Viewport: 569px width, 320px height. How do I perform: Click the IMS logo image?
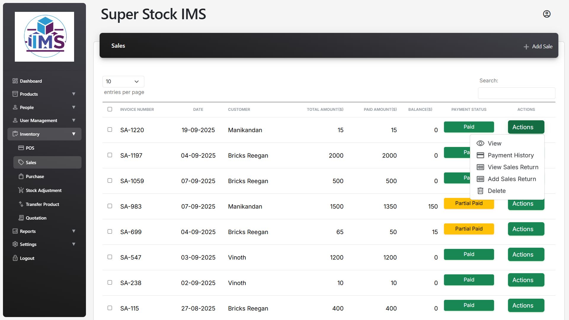pyautogui.click(x=44, y=37)
